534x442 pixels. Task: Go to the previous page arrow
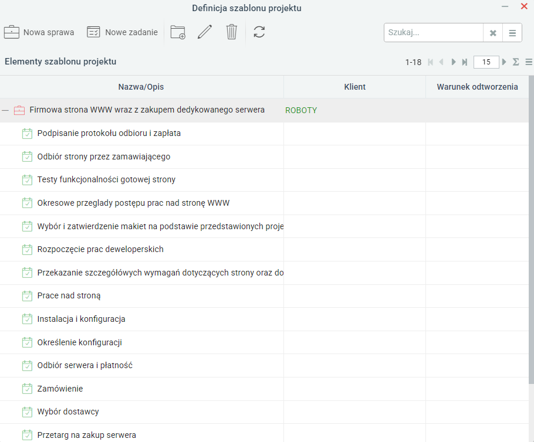[x=441, y=62]
